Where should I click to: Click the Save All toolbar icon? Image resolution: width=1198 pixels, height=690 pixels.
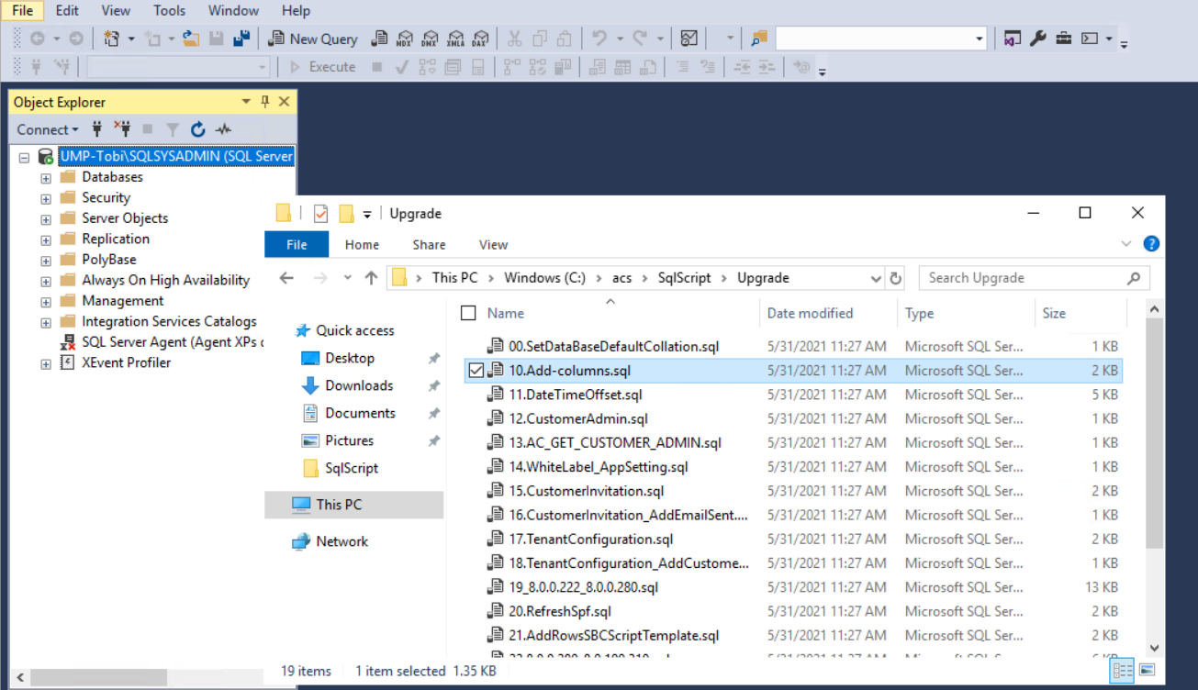pyautogui.click(x=241, y=39)
